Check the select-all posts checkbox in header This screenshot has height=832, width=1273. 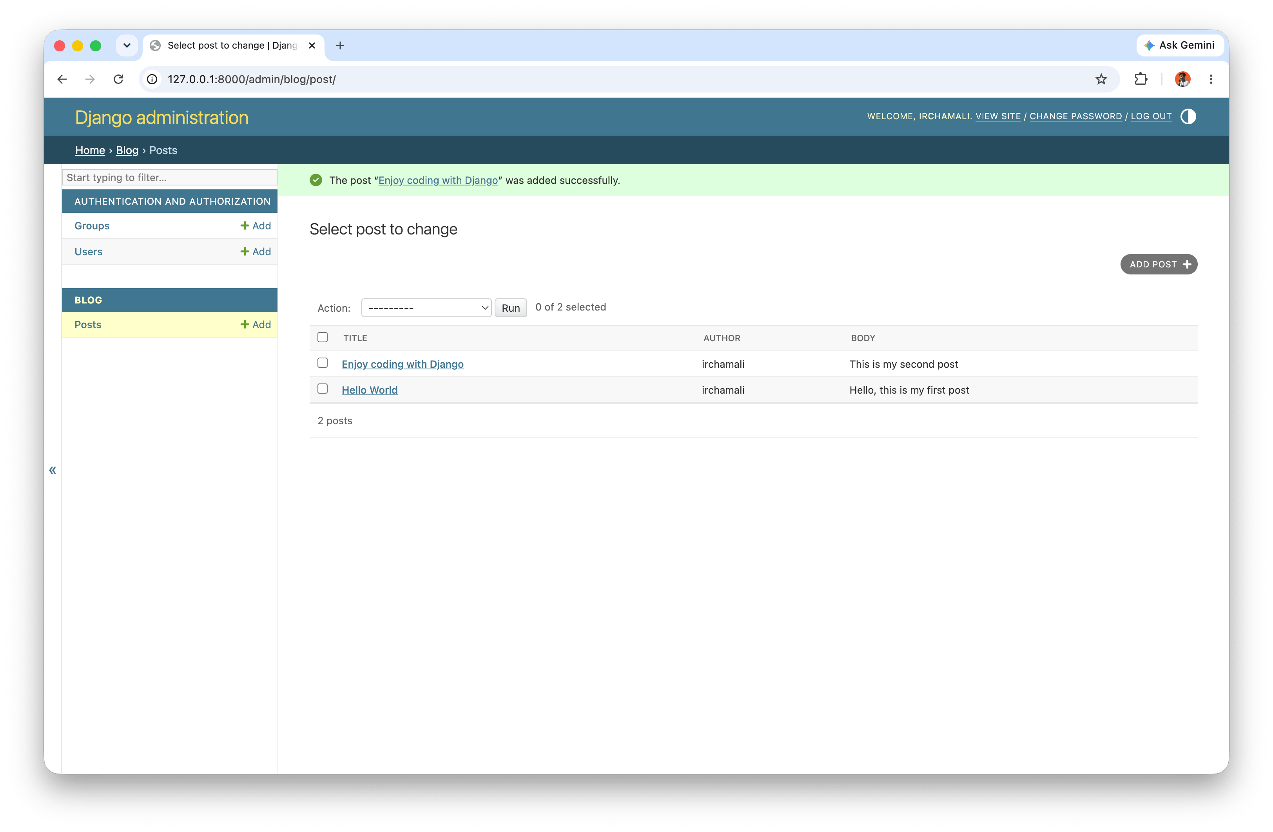coord(323,337)
